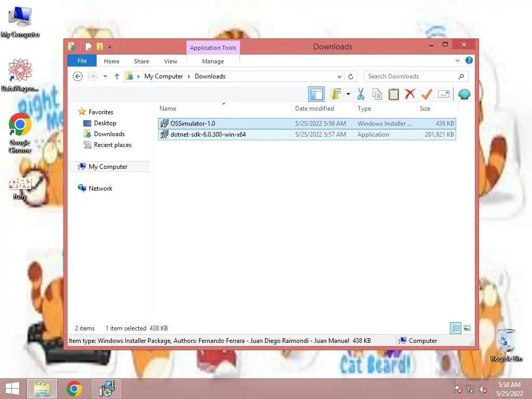This screenshot has height=399, width=532.
Task: Open the address bar history dropdown
Action: pos(339,77)
